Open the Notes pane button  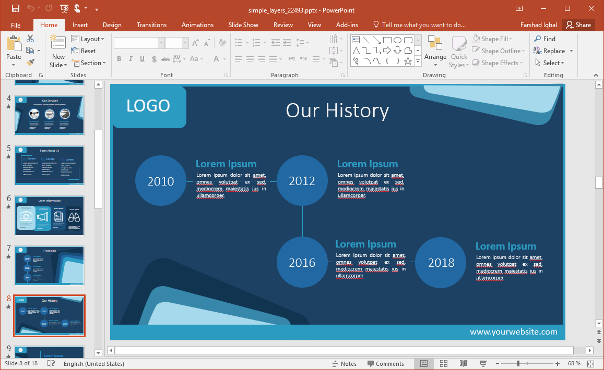coord(344,364)
